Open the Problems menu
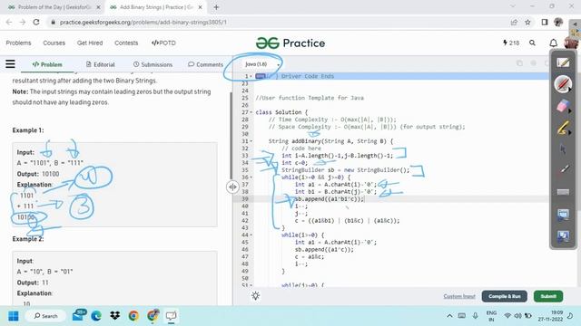The height and width of the screenshot is (326, 581). [18, 43]
